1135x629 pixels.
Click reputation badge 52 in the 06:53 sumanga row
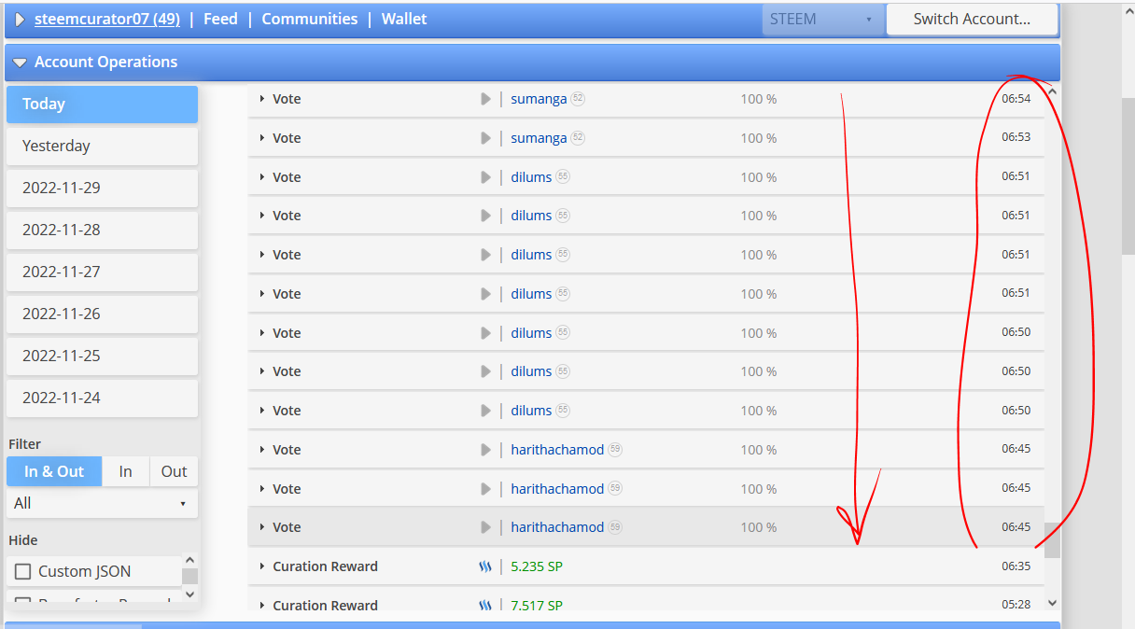578,138
